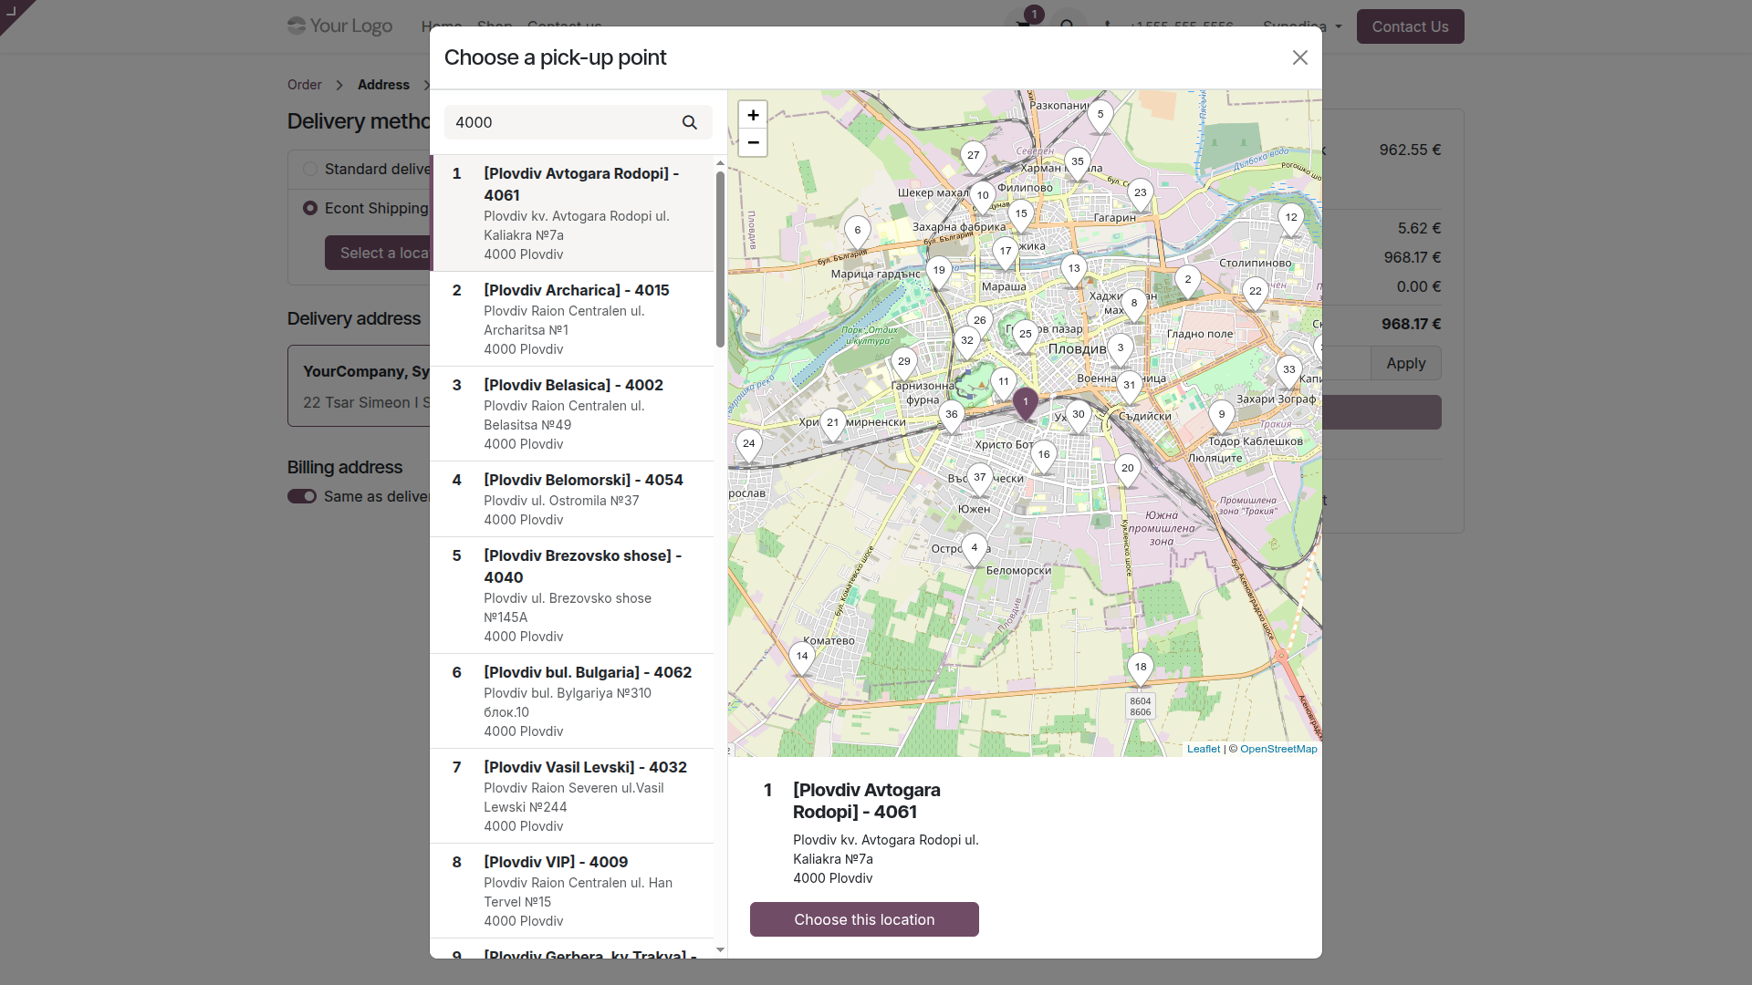Select the Plovdiv Brezovsko shose 4040 entry

point(572,596)
